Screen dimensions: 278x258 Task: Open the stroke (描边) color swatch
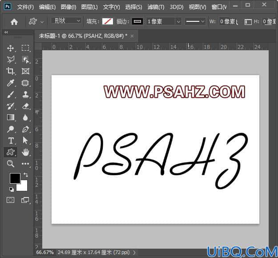137,22
